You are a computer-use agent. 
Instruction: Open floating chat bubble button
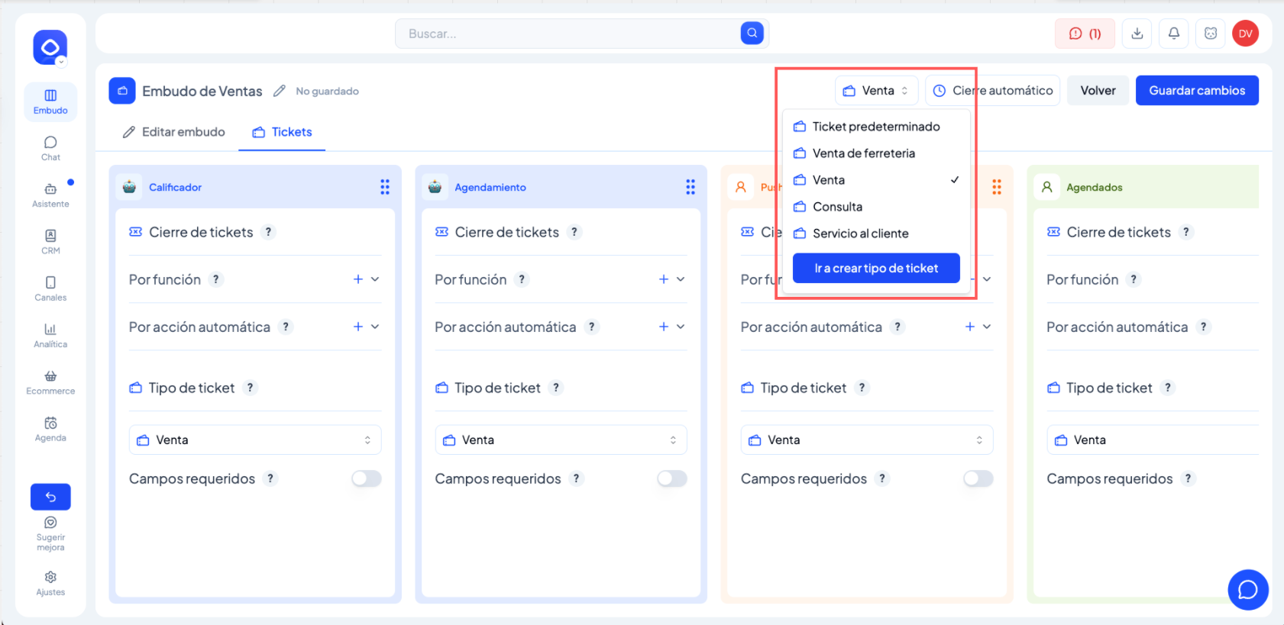pyautogui.click(x=1247, y=590)
